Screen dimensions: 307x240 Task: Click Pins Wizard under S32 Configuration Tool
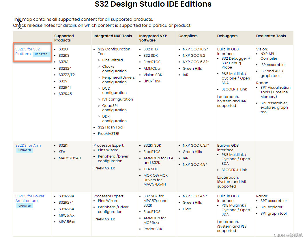[x=113, y=60]
